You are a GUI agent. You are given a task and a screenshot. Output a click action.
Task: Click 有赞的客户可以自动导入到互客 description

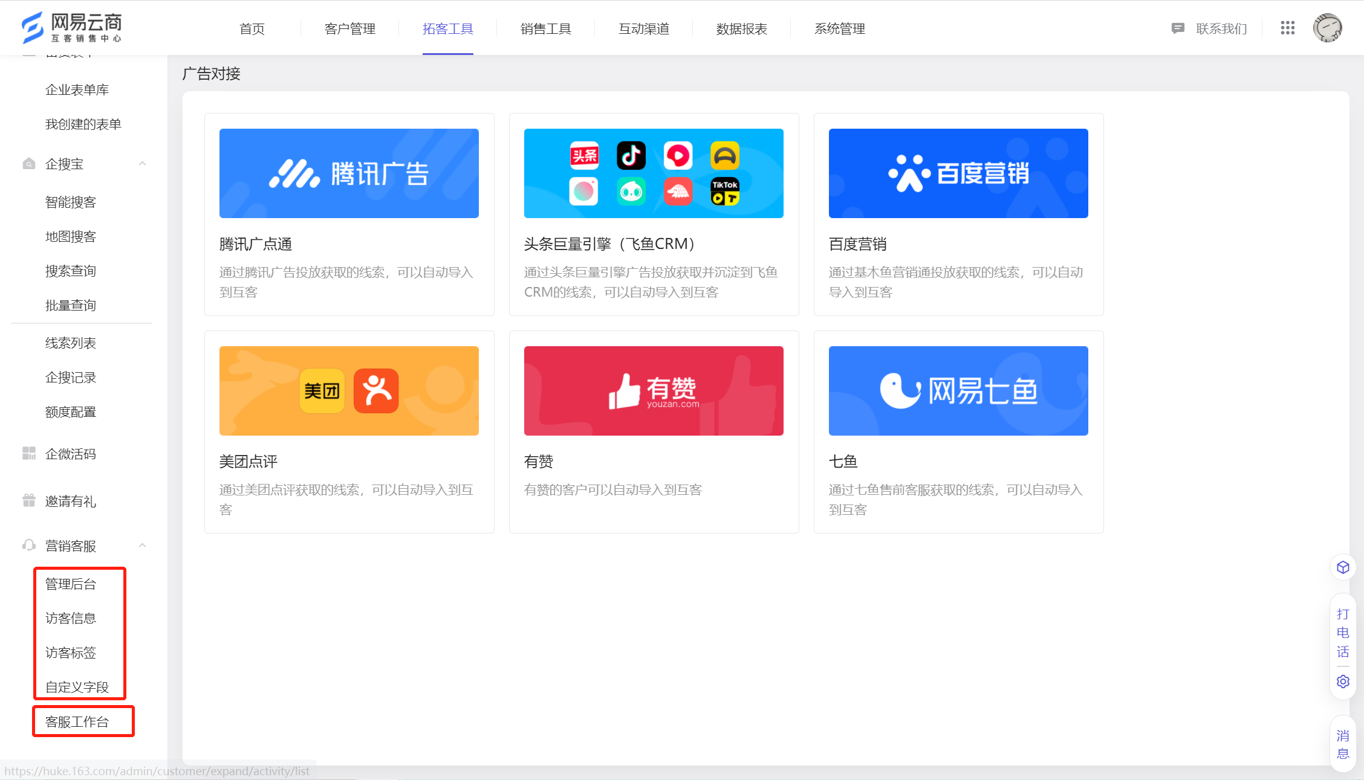tap(613, 489)
